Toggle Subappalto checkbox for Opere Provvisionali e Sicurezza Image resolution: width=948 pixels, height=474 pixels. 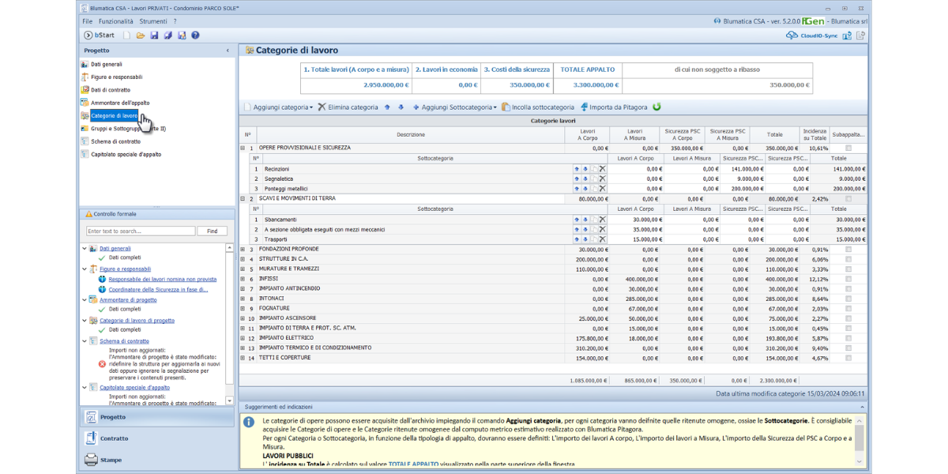[x=848, y=149]
